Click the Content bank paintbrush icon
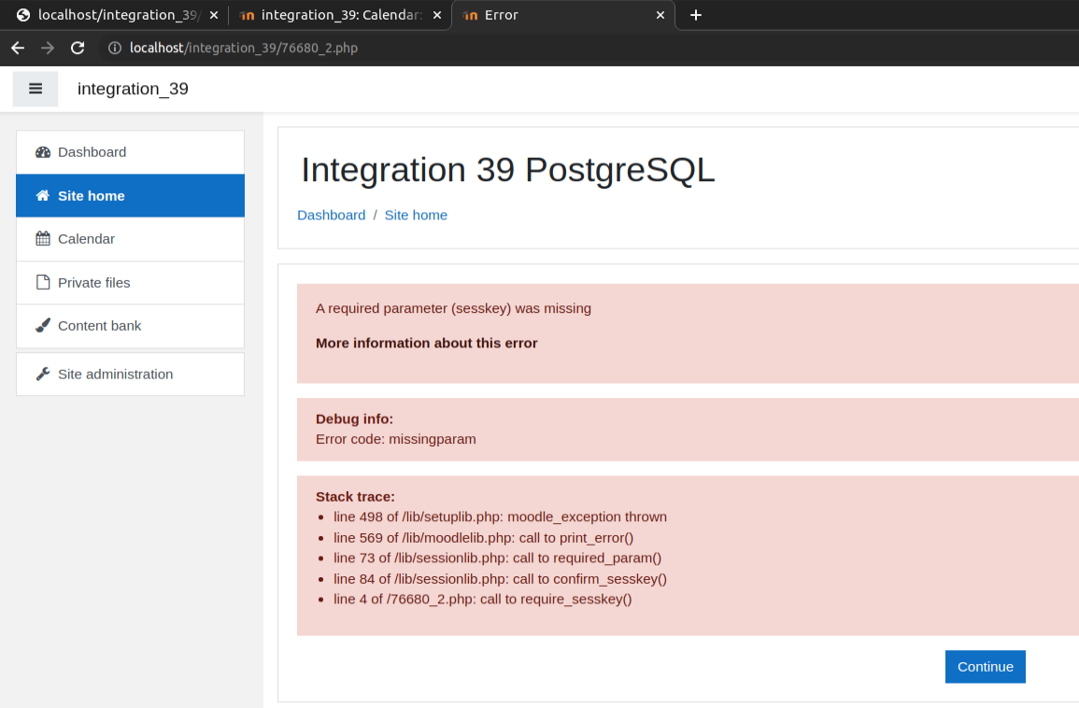Image resolution: width=1079 pixels, height=708 pixels. [x=43, y=325]
